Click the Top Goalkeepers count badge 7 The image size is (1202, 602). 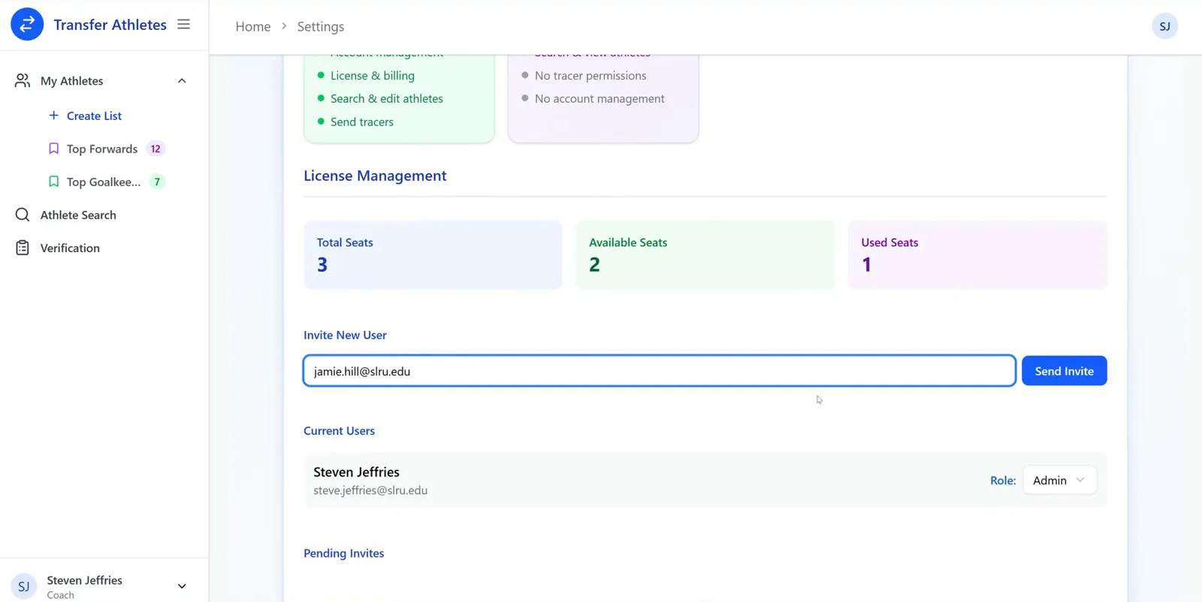157,182
